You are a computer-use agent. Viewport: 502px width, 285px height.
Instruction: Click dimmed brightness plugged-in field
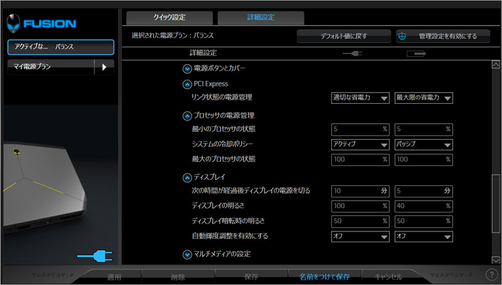pyautogui.click(x=360, y=221)
